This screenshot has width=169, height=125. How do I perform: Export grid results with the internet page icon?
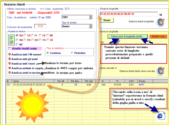[x=161, y=116]
